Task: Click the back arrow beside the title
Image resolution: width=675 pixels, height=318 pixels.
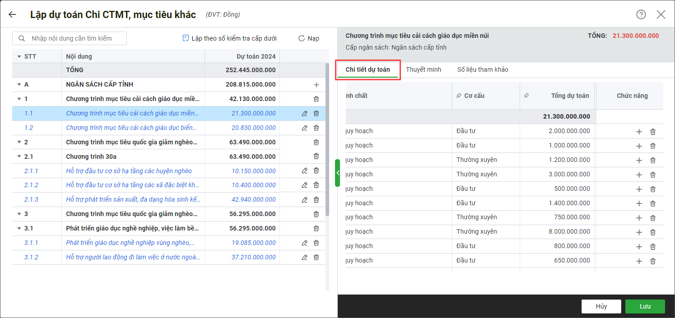Action: tap(12, 14)
